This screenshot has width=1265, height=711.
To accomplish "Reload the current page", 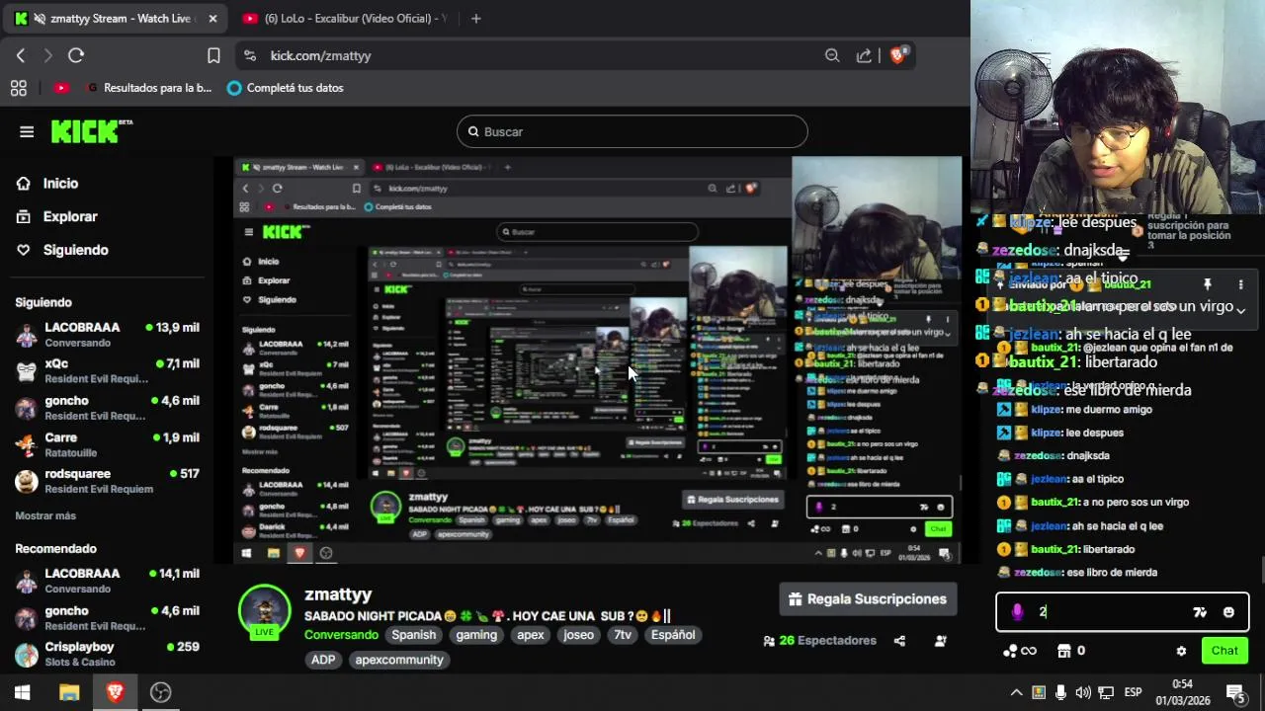I will point(76,56).
